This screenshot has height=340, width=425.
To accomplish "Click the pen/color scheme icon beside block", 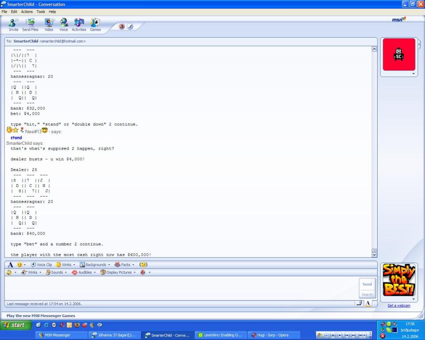I will pyautogui.click(x=130, y=26).
